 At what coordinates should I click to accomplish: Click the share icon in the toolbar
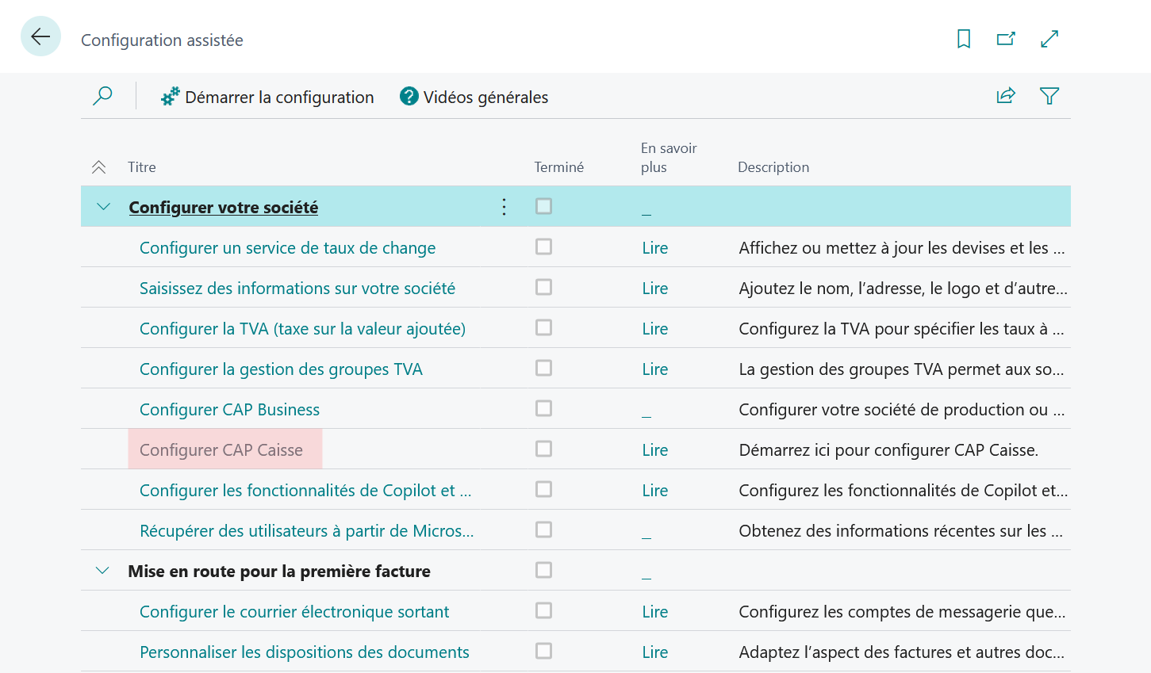click(x=1006, y=96)
